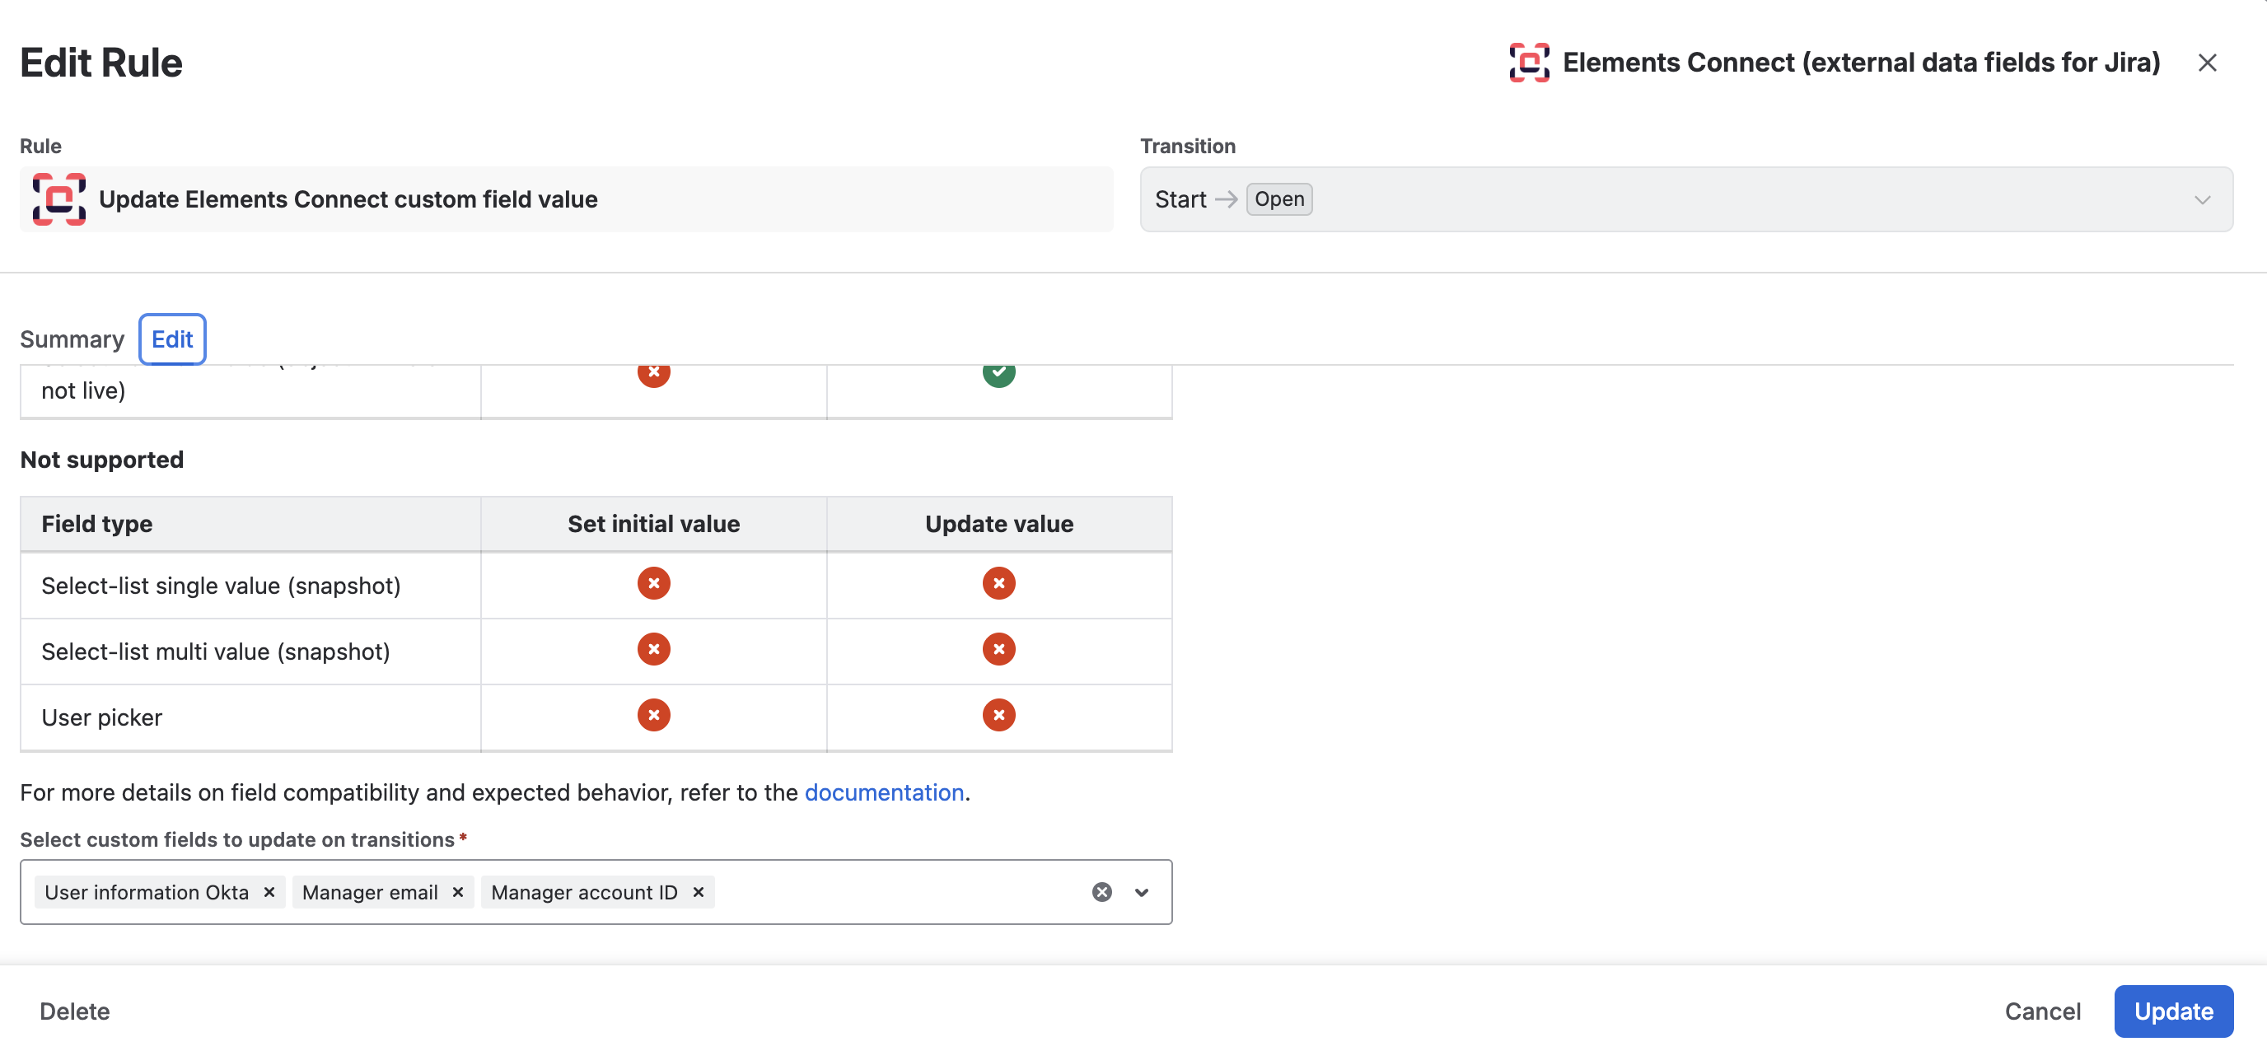Click the Set initial value cross for Select-list single value
Screen dimensions: 2267x1051
point(654,584)
